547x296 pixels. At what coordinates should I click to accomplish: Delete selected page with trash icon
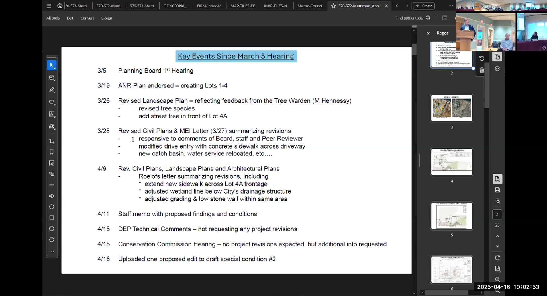pyautogui.click(x=482, y=70)
